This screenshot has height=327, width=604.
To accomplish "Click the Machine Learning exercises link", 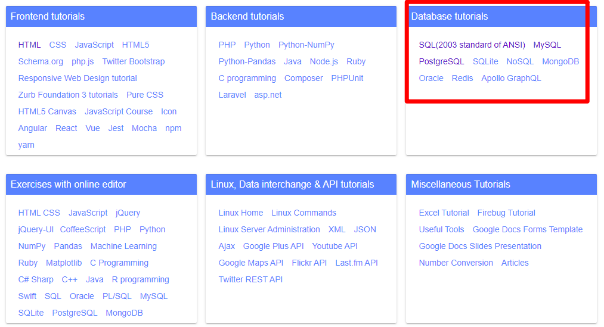I will [x=123, y=246].
